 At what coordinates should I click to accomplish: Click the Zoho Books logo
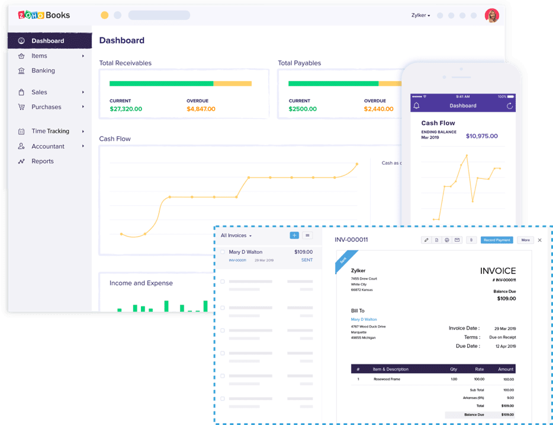(44, 15)
